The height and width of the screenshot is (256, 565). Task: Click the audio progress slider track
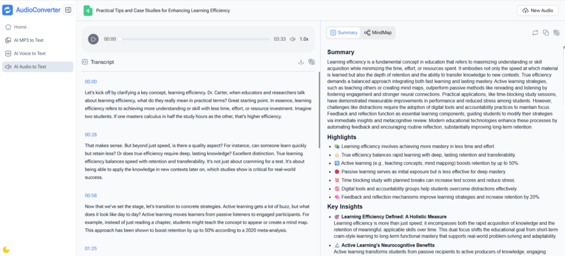coord(195,39)
